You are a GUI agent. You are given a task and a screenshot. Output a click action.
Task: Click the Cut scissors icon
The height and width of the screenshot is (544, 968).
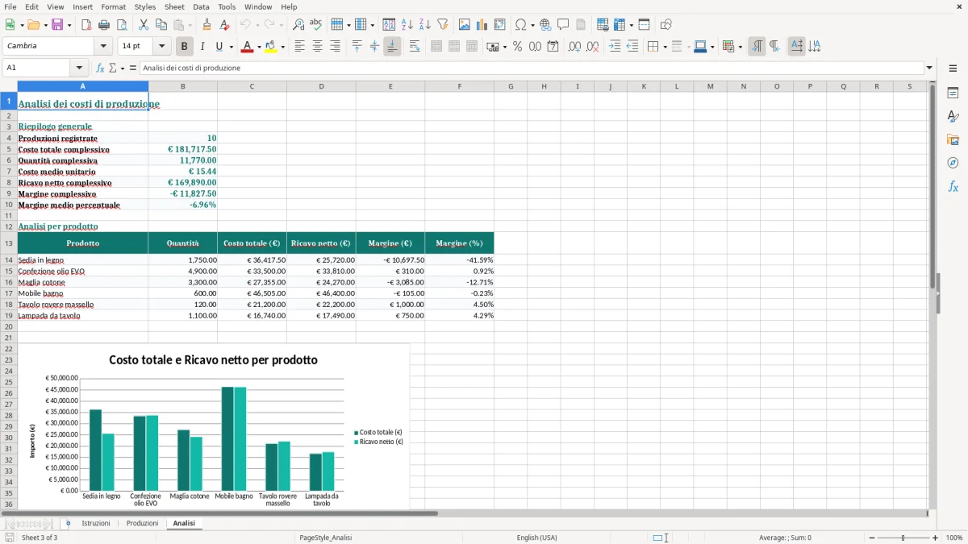point(144,25)
